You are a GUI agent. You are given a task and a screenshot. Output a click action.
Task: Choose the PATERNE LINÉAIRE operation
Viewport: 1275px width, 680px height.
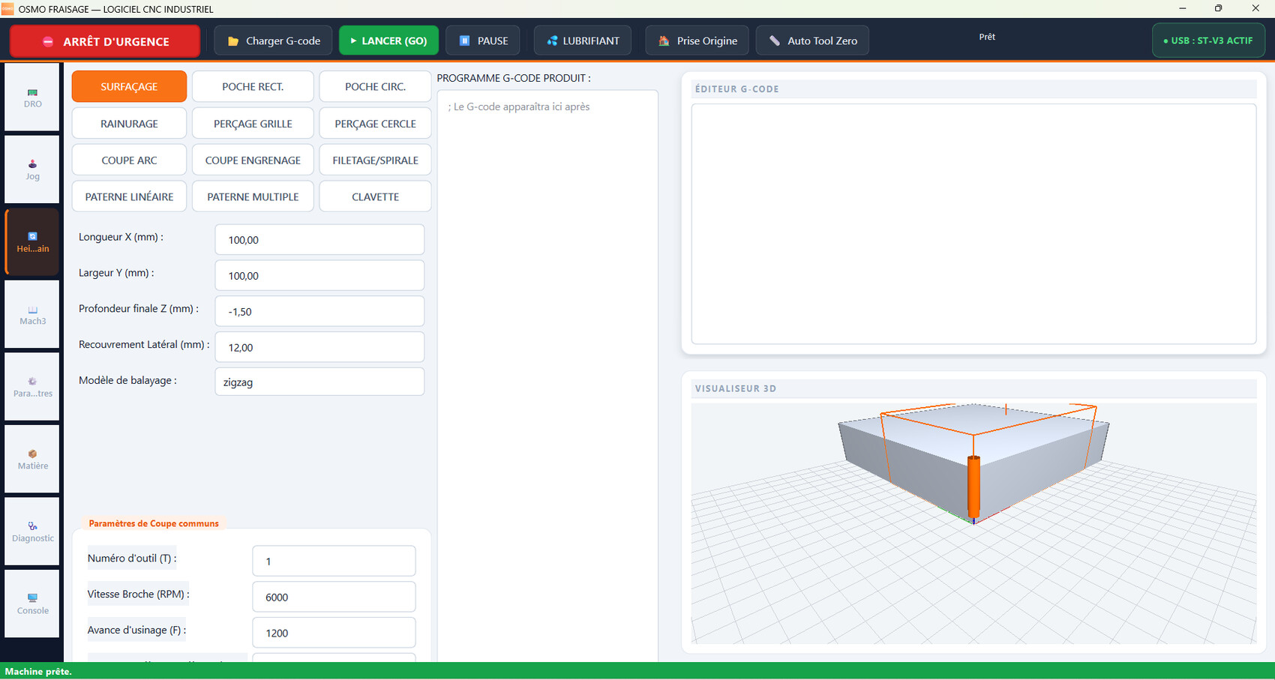pyautogui.click(x=129, y=196)
